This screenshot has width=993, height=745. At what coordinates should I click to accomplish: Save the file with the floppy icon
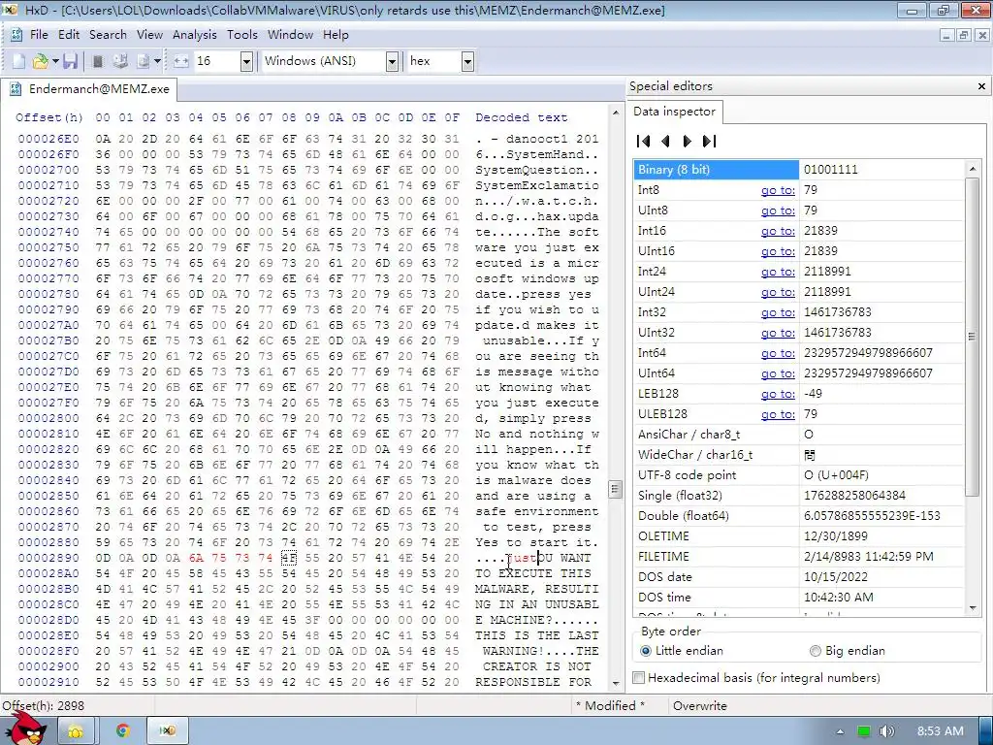[70, 61]
